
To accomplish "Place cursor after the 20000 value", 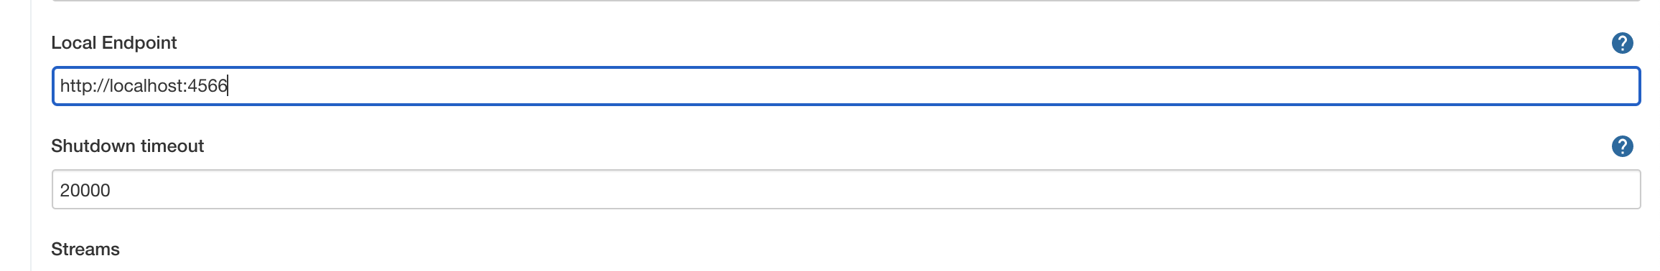I will tap(112, 190).
